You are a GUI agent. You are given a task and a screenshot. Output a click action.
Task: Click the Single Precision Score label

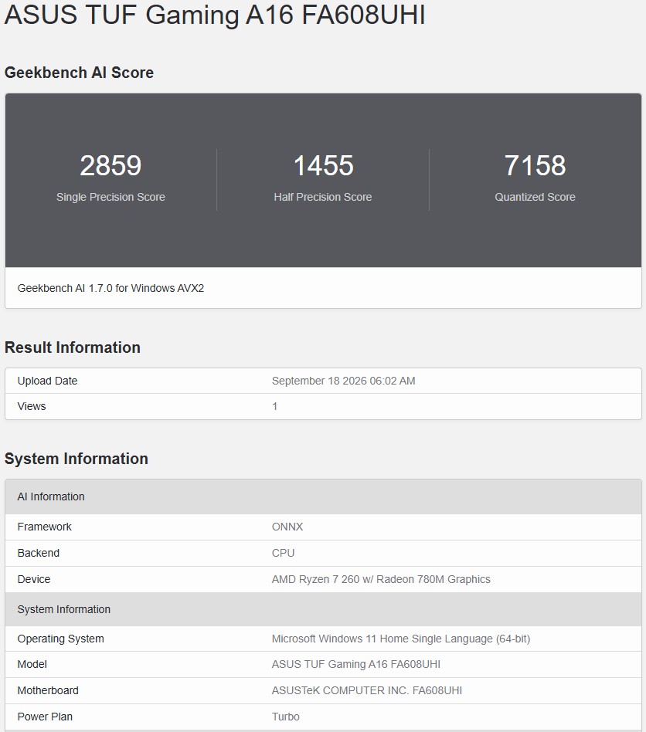[x=110, y=197]
